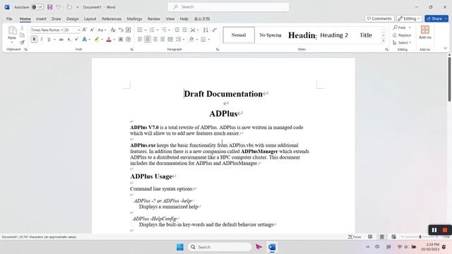Open the Editing mode dropdown
Image resolution: width=452 pixels, height=254 pixels.
click(x=409, y=18)
